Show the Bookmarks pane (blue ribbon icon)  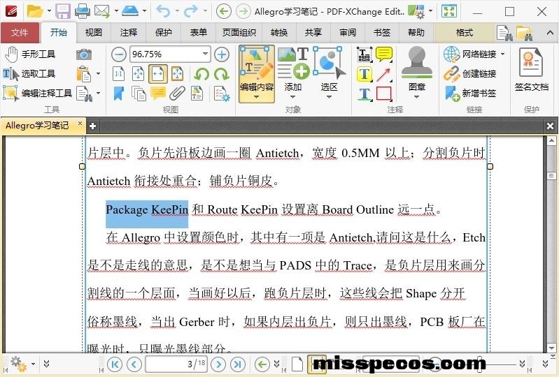(119, 94)
